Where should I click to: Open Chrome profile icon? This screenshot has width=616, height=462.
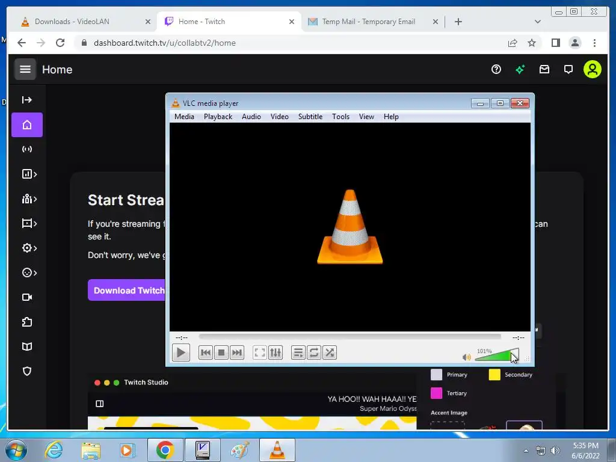[575, 43]
